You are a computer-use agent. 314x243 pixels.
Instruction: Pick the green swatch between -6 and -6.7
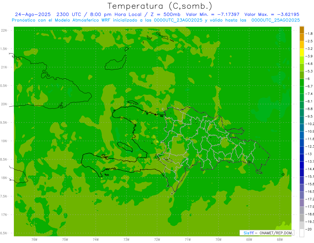pos(302,83)
